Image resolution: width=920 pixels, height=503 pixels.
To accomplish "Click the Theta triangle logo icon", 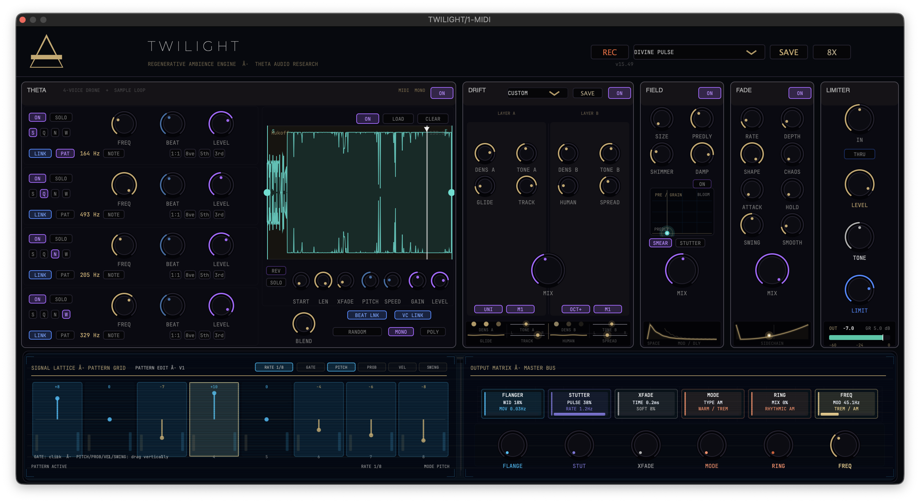I will [46, 51].
